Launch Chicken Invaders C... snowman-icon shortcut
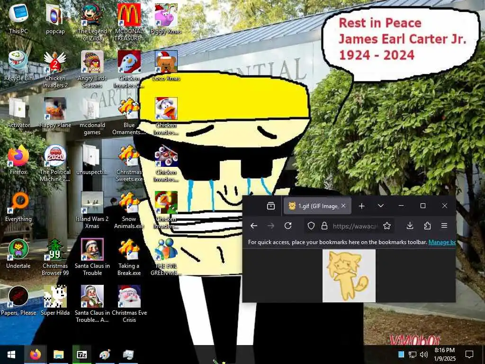This screenshot has height=364, width=485. click(x=129, y=69)
